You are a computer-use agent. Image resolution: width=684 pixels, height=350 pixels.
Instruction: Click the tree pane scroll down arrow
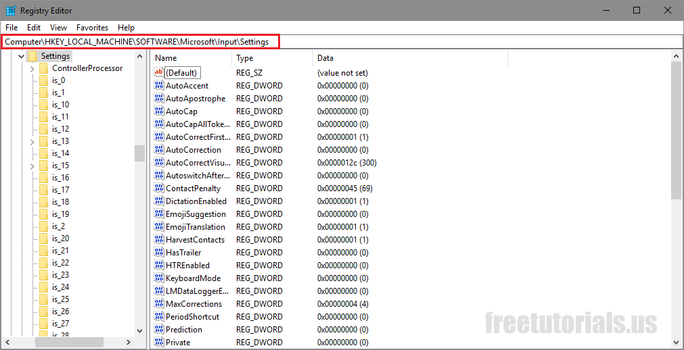[x=139, y=331]
